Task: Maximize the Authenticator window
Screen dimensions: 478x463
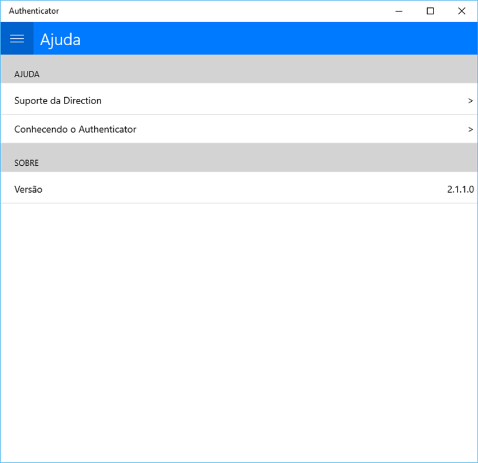Action: click(x=430, y=11)
